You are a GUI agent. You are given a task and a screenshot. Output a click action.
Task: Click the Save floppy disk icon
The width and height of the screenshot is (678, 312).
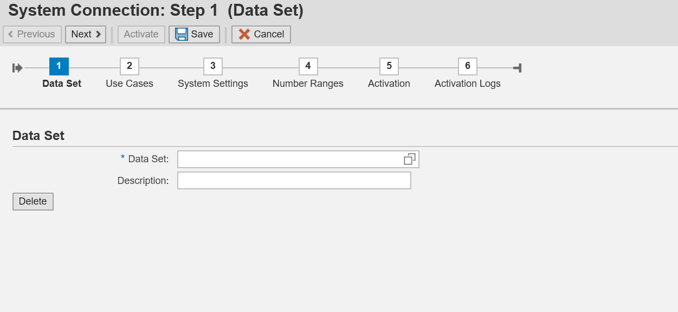tap(182, 34)
